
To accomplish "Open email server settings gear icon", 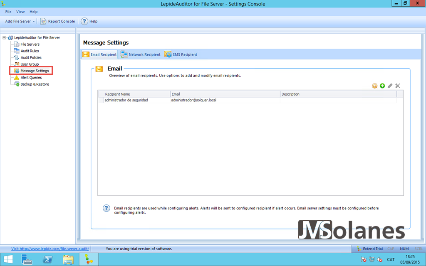I will tap(375, 86).
